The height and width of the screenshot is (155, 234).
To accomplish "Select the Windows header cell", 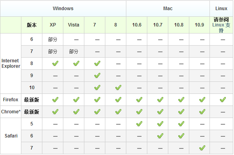I will [x=63, y=9].
